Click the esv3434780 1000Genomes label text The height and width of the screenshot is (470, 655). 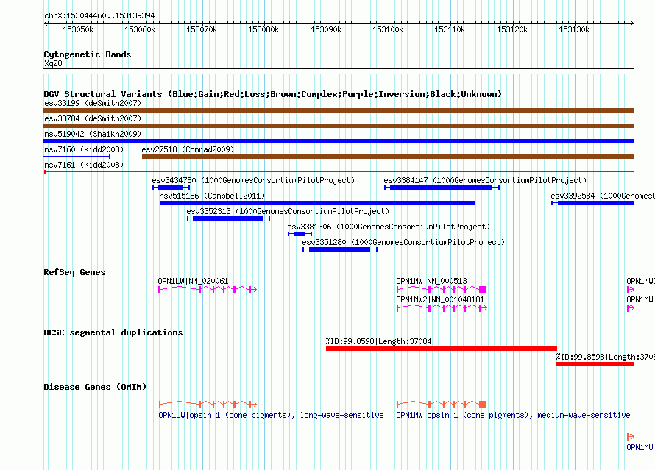[253, 180]
